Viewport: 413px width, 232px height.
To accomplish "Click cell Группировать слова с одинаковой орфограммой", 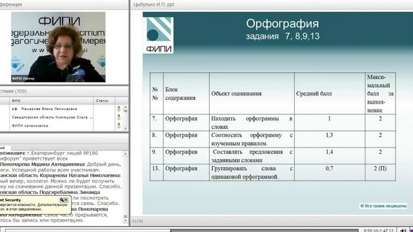I will pyautogui.click(x=252, y=173).
